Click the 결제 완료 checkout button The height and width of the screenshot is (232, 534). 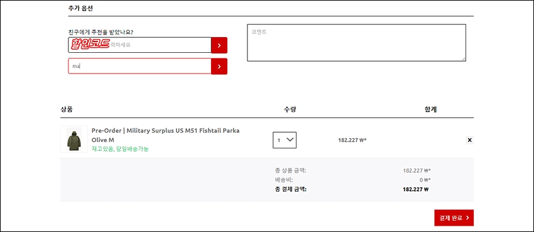pos(454,218)
